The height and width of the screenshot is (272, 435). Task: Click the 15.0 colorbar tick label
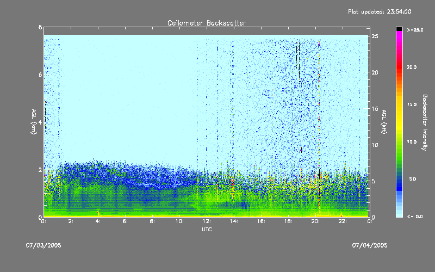[x=412, y=104]
